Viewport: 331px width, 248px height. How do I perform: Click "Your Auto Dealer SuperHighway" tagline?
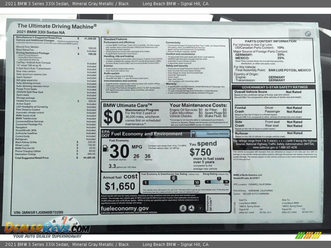pos(47,236)
